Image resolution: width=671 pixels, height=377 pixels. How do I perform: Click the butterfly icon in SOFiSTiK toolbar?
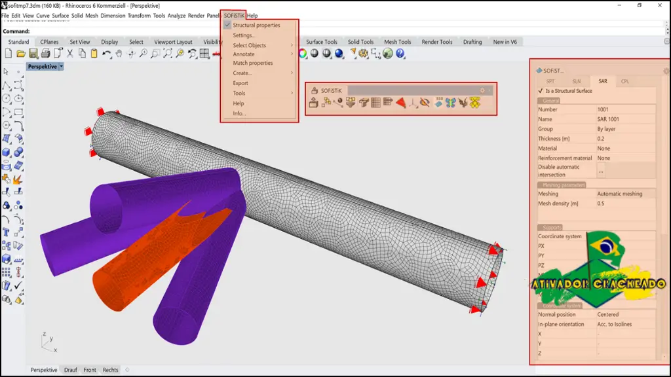click(451, 103)
